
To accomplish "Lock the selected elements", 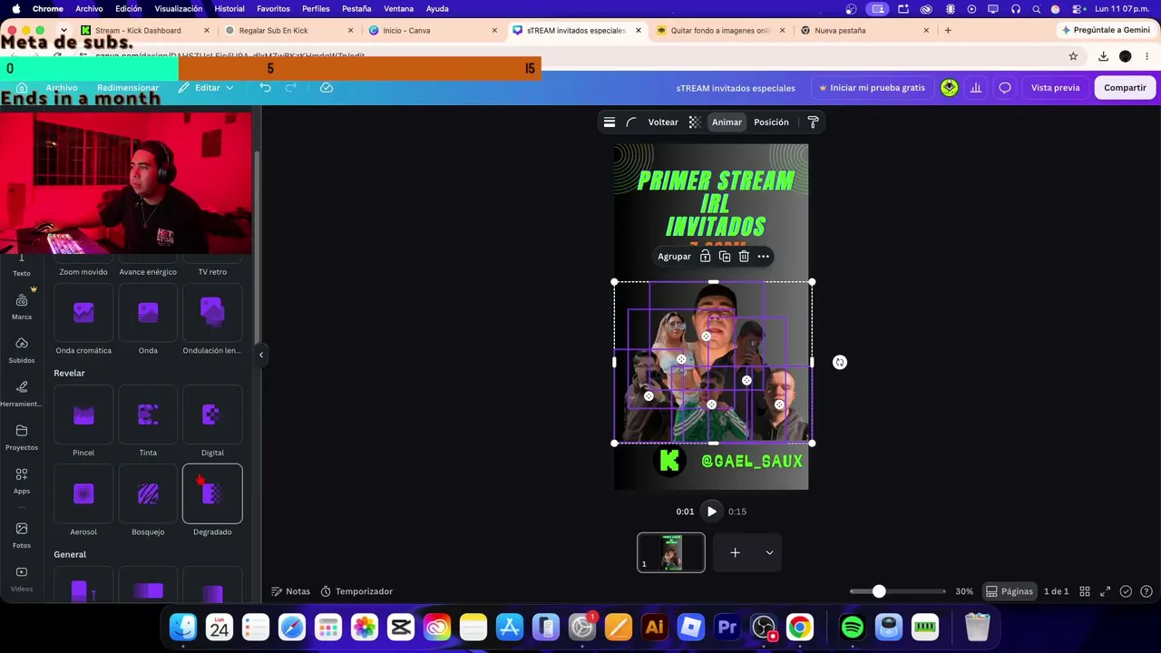I will coord(705,257).
